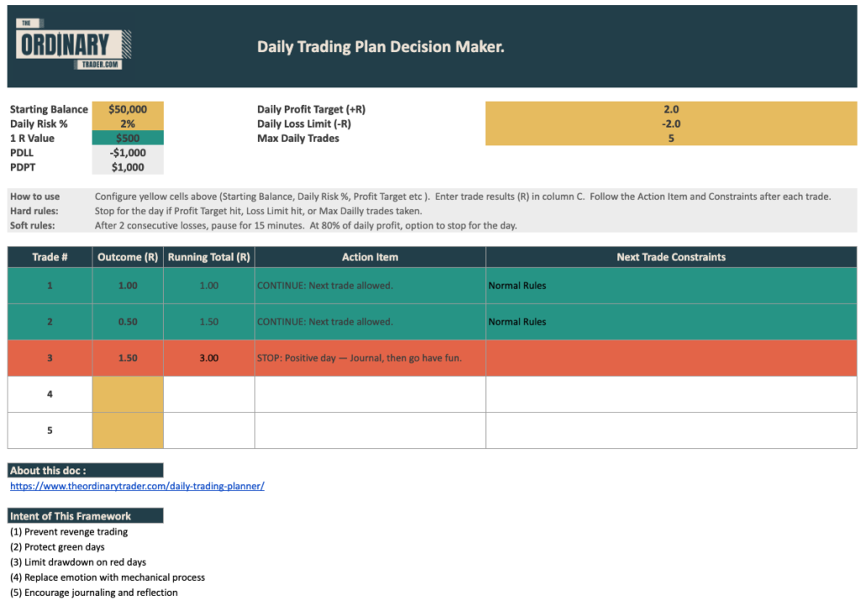Viewport: 866px width, 606px height.
Task: Click Trade 2 Normal Rules constraint cell
Action: (671, 322)
